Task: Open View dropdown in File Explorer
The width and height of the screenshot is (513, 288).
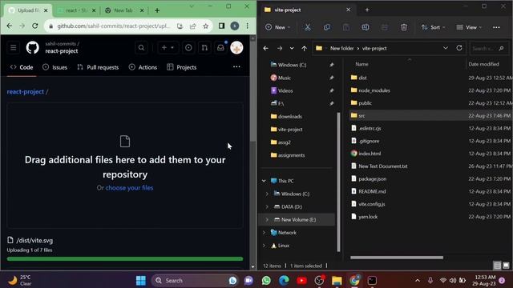Action: pos(469,27)
